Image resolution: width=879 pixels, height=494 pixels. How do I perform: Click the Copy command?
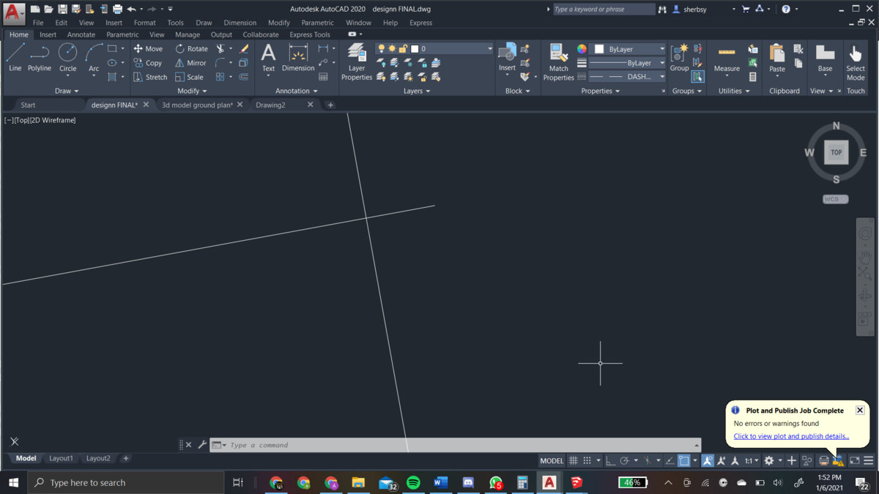(x=147, y=63)
